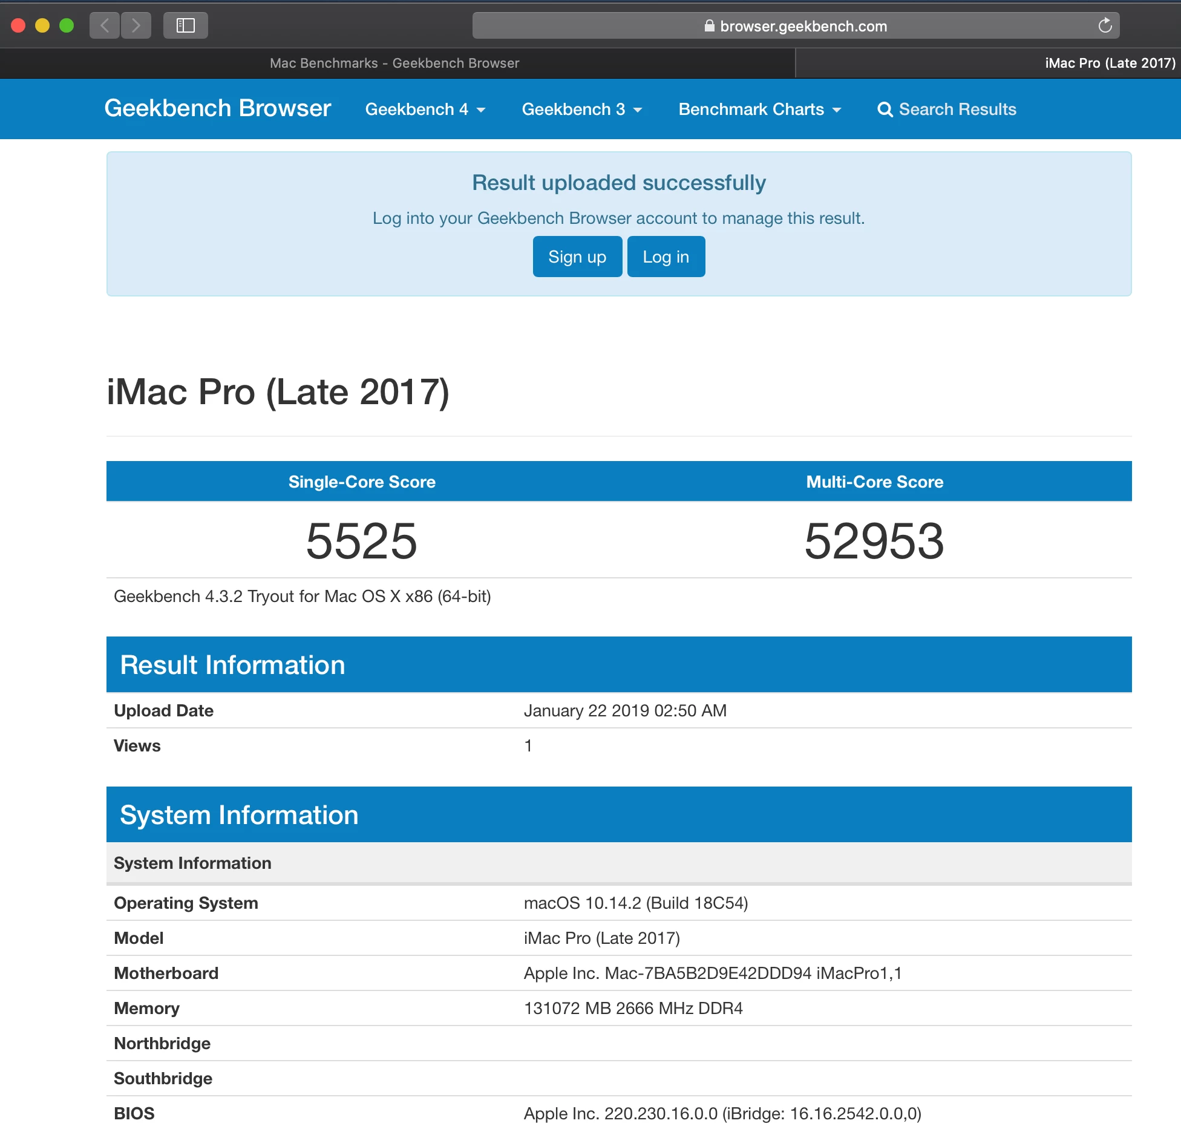
Task: Toggle the Safari sidebar icon
Action: click(x=185, y=25)
